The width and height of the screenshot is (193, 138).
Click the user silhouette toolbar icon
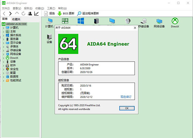click(30, 13)
